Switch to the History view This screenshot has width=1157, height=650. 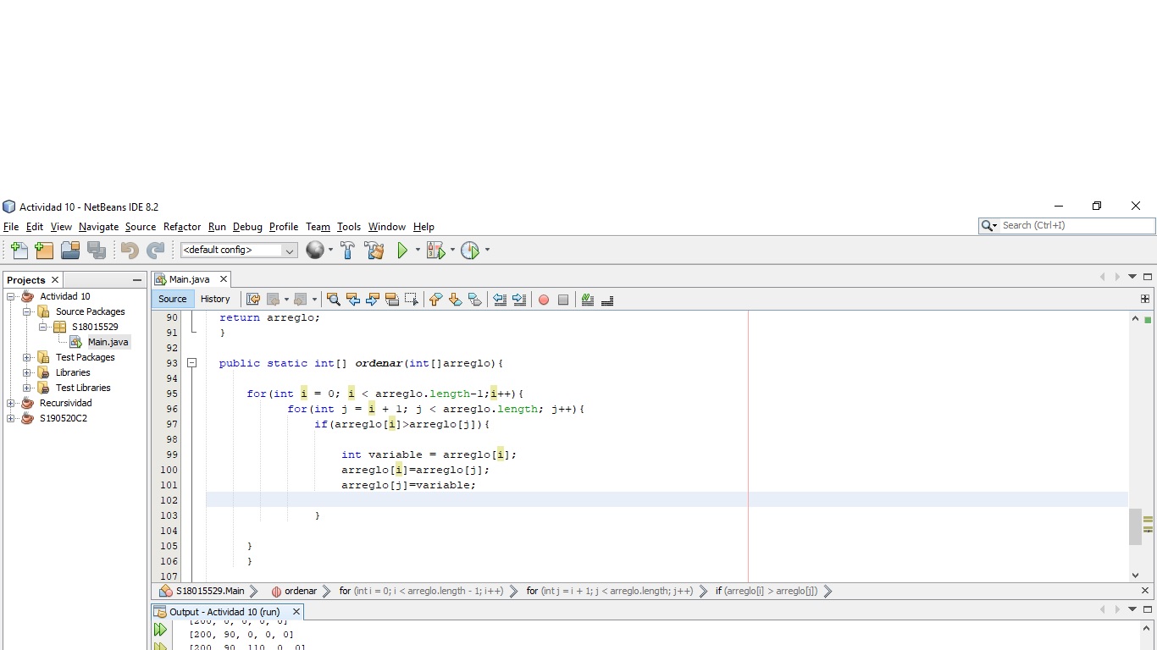coord(215,299)
